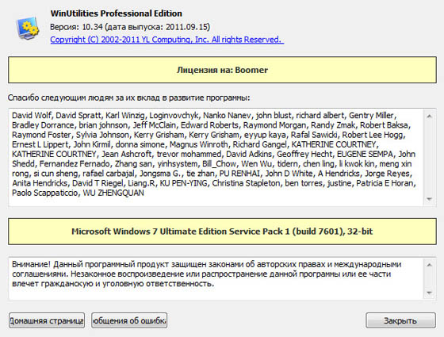Click the 'Лицензия на: Boomer' banner
444x337 pixels.
pos(222,70)
